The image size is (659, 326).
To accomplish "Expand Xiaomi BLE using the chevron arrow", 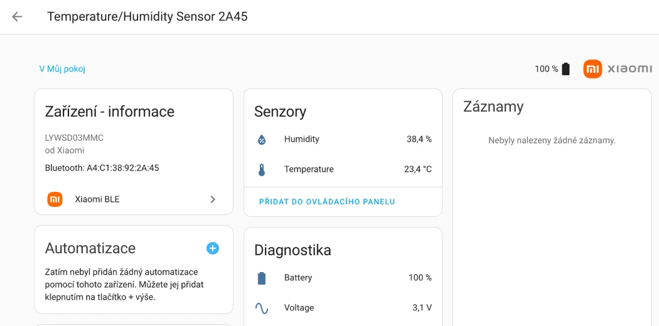I will tap(213, 199).
